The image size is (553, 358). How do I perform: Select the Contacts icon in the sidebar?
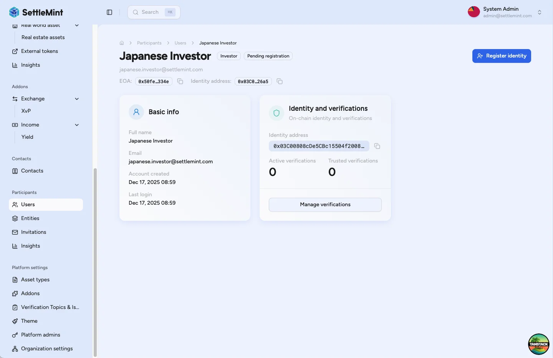(15, 171)
